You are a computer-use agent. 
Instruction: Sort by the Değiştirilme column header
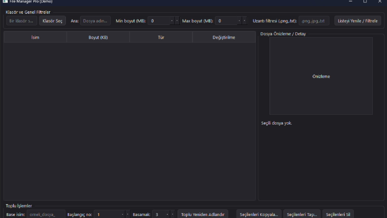[x=224, y=37]
